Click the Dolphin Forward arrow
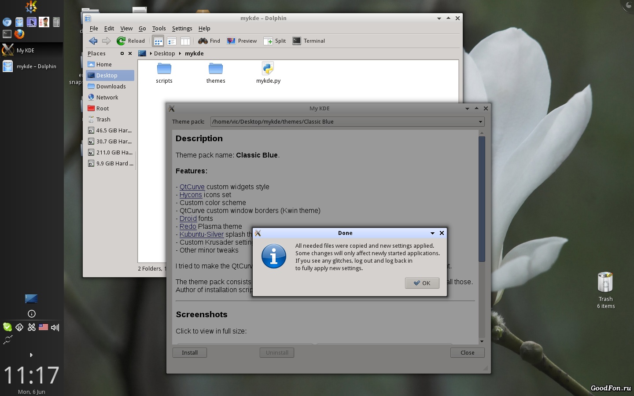Viewport: 634px width, 396px height. point(106,41)
